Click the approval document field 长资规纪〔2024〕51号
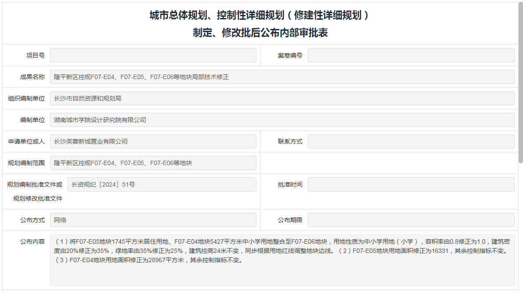 (162, 184)
